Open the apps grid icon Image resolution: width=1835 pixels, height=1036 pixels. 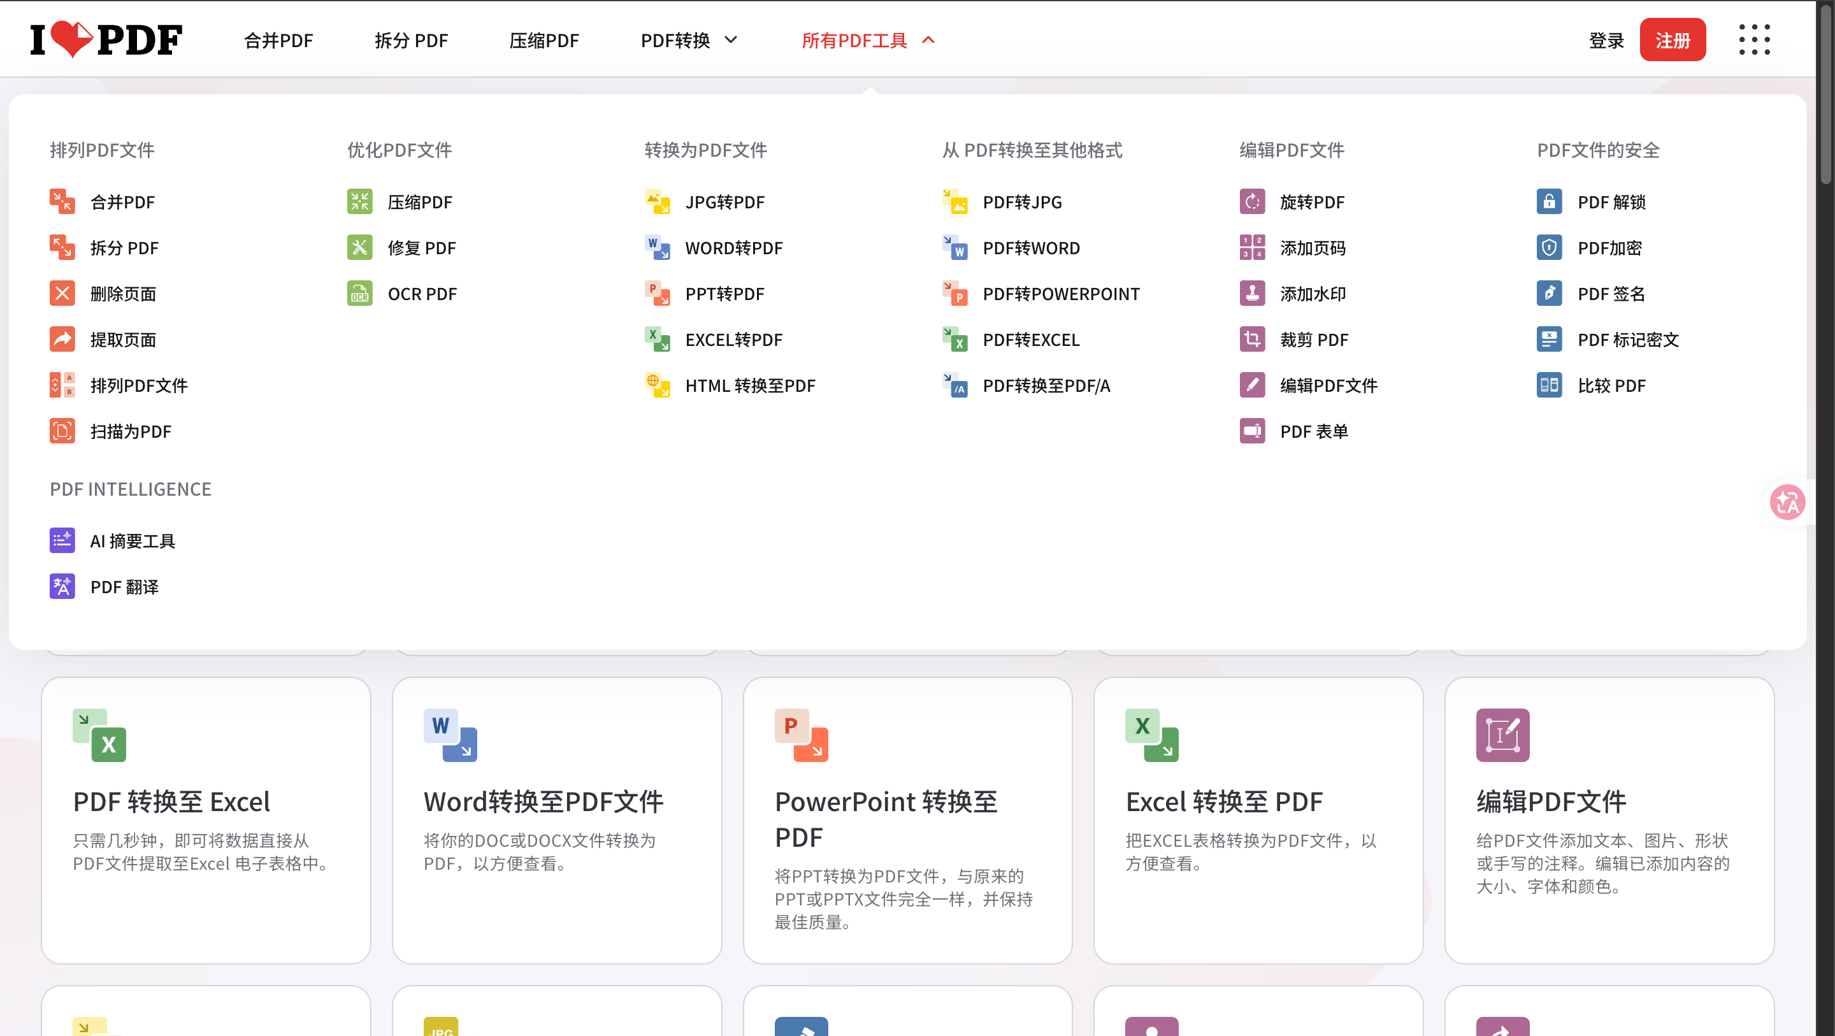tap(1754, 40)
